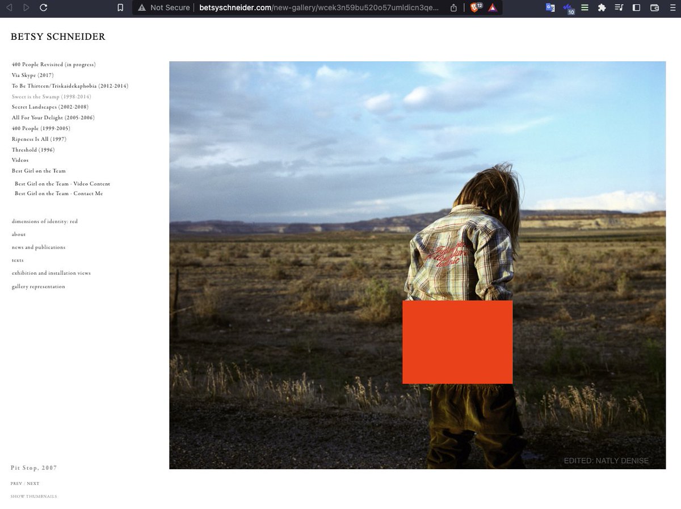This screenshot has height=509, width=681.
Task: Click SHOW THUMBNAILS below the caption
Action: [33, 497]
